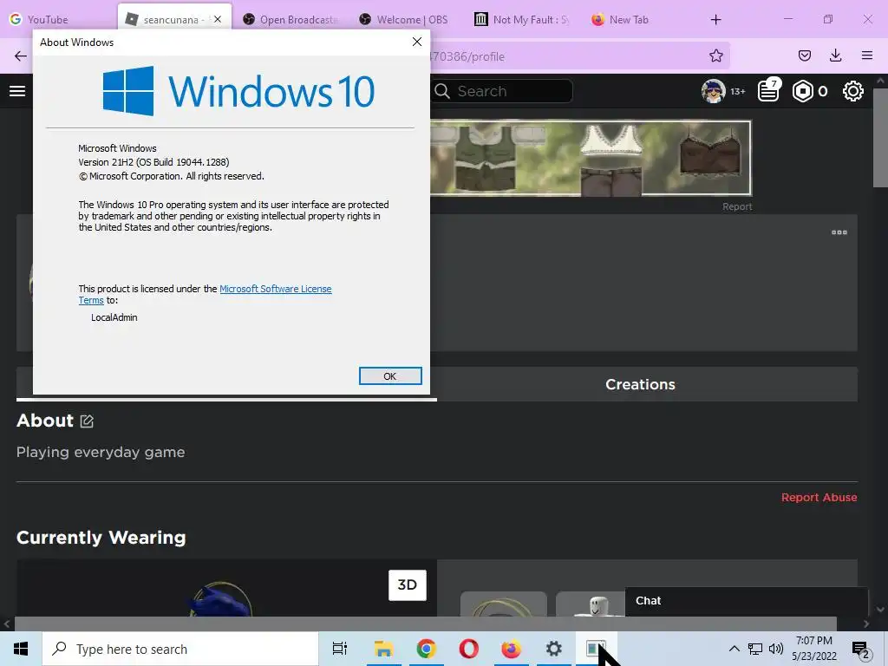This screenshot has height=666, width=888.
Task: Open a new Firefox tab with plus
Action: (x=715, y=20)
